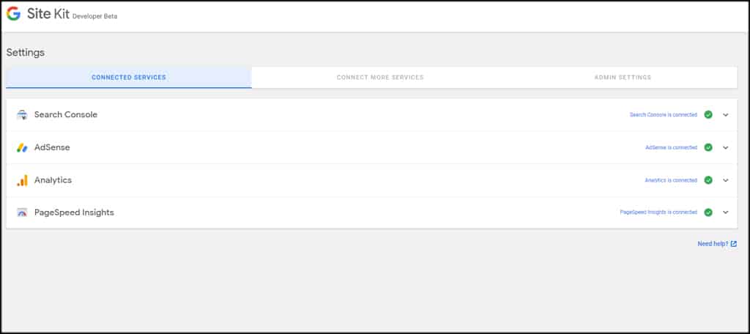Open the Admin Settings tab
The height and width of the screenshot is (334, 750).
click(623, 78)
